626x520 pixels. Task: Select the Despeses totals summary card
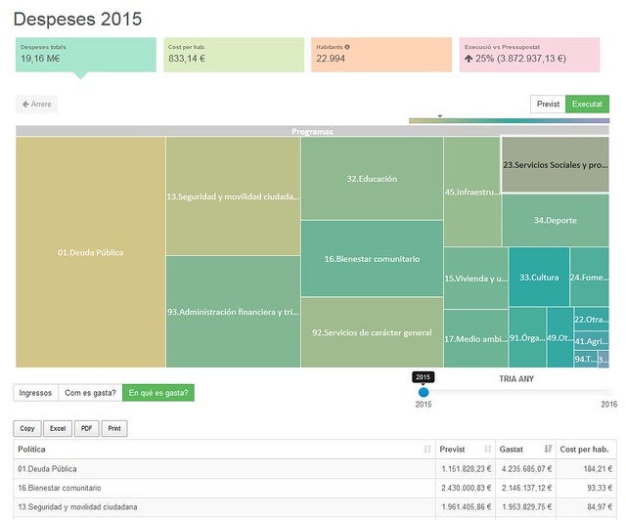pyautogui.click(x=86, y=54)
